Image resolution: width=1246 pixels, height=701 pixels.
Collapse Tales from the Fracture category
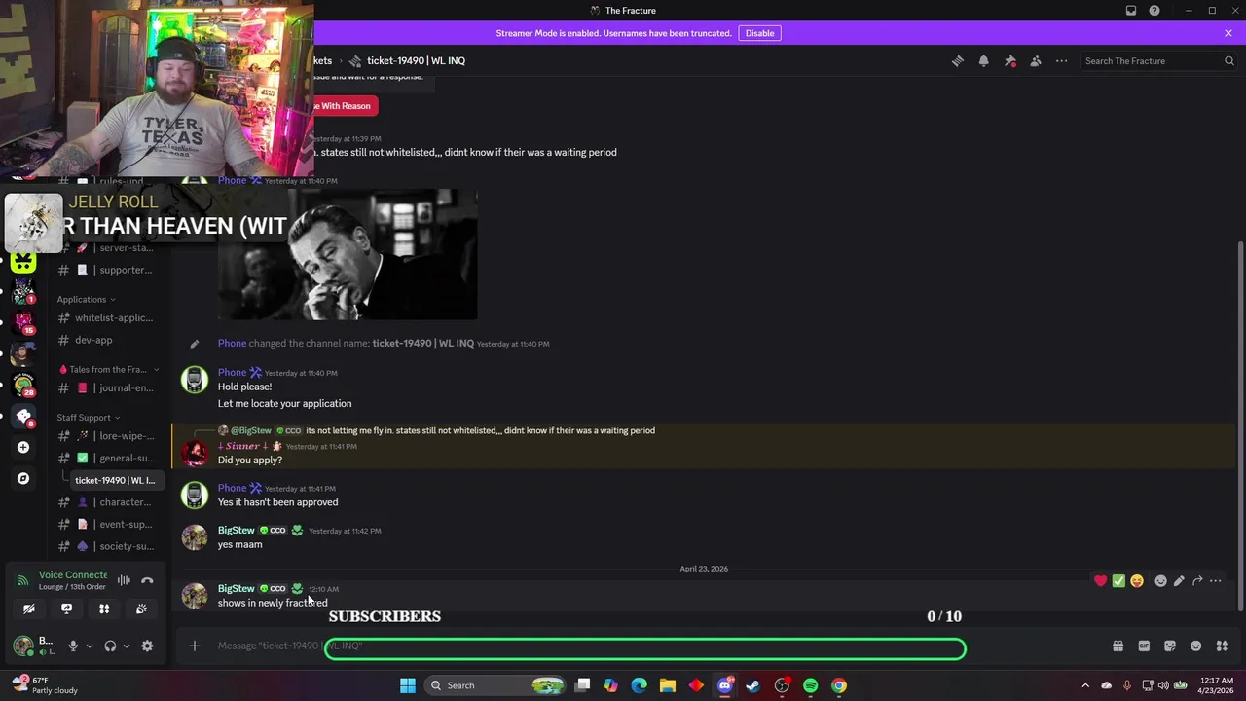(x=108, y=370)
